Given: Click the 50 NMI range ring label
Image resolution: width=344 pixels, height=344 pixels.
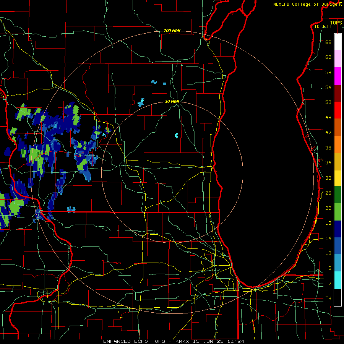Looking at the screenshot, I should click(x=172, y=101).
